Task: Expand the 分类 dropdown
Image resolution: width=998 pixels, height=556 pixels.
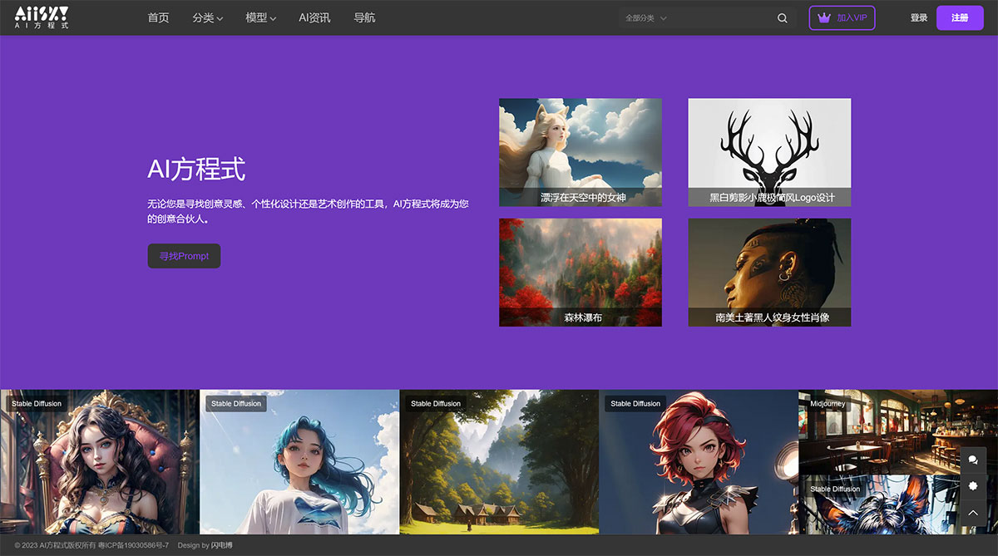Action: pyautogui.click(x=207, y=17)
